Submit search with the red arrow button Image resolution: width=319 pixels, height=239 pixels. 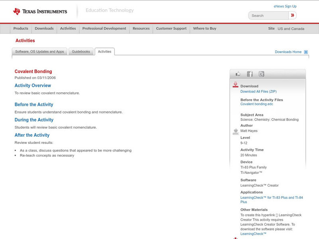293,16
